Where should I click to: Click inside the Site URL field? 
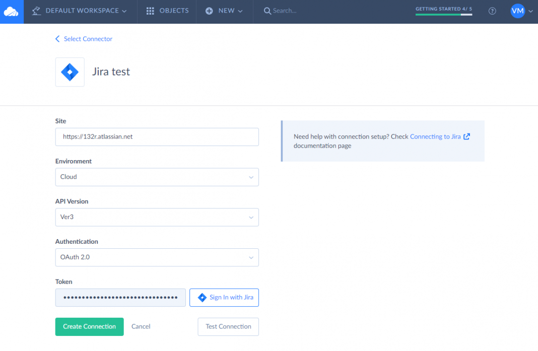click(157, 136)
